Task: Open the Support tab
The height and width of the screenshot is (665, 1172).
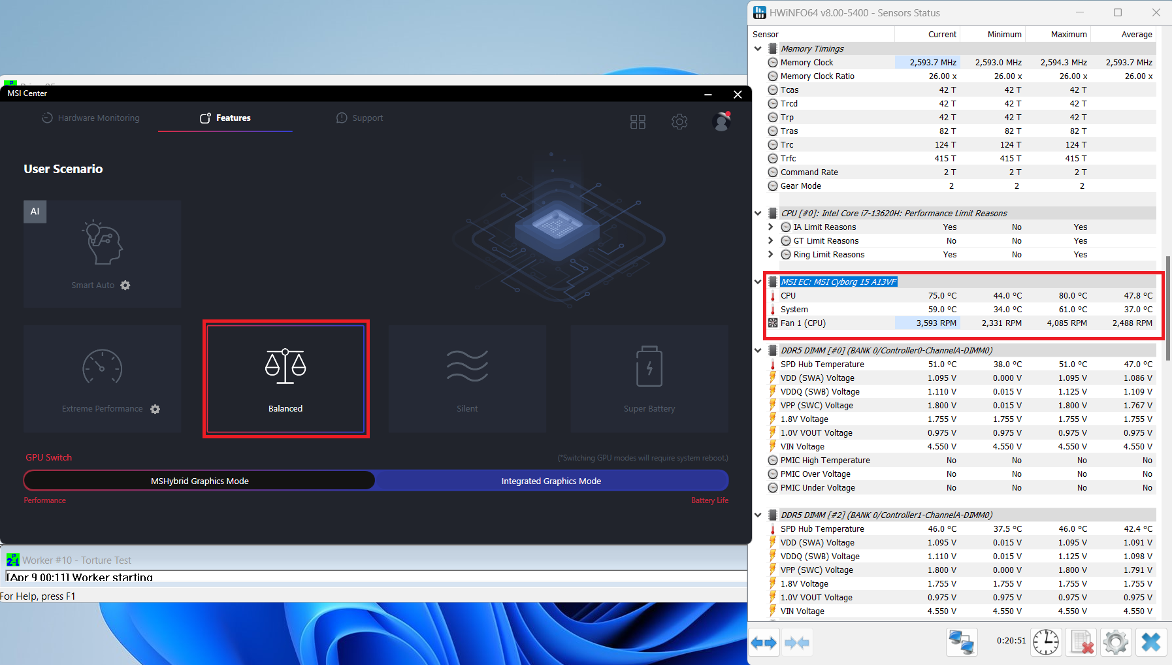Action: pyautogui.click(x=360, y=118)
